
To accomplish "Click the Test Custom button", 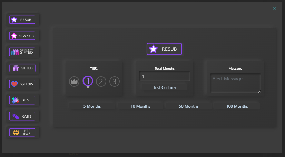I will 164,88.
